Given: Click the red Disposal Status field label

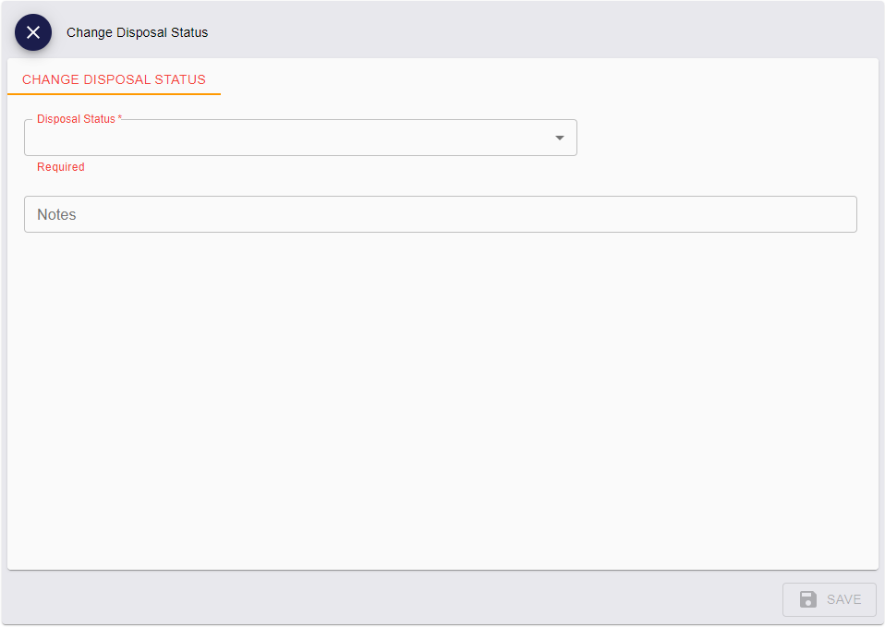Looking at the screenshot, I should (x=76, y=119).
